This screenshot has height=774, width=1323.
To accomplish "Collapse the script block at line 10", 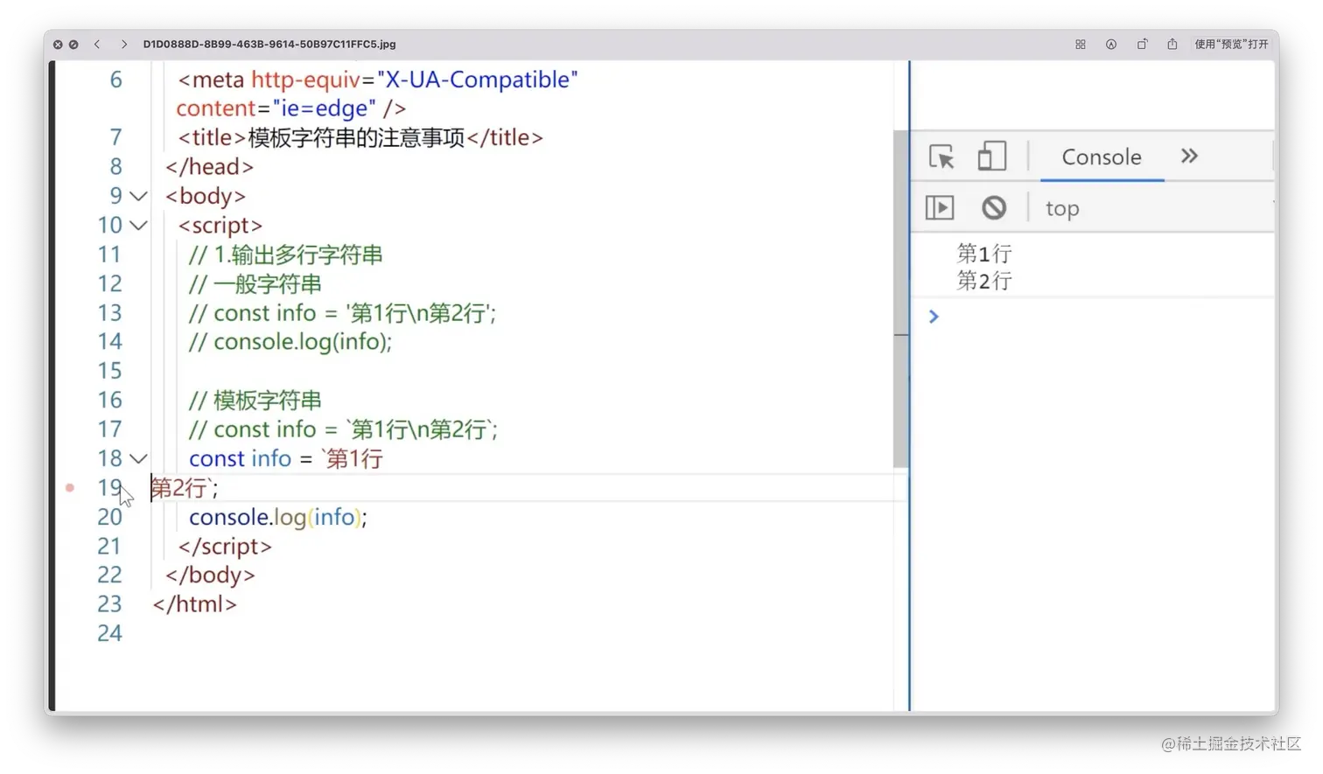I will point(138,225).
